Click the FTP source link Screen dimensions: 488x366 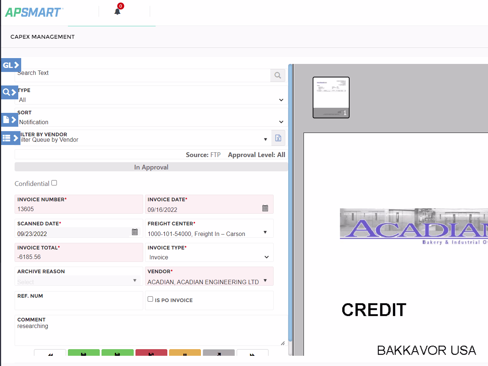(216, 155)
